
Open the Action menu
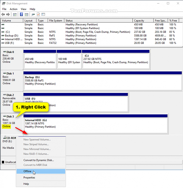pos(14,9)
